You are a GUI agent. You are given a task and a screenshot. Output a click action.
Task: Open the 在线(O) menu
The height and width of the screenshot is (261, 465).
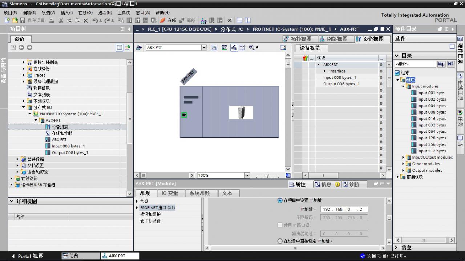pyautogui.click(x=85, y=12)
